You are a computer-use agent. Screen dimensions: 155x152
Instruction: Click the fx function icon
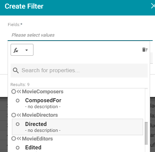16,50
